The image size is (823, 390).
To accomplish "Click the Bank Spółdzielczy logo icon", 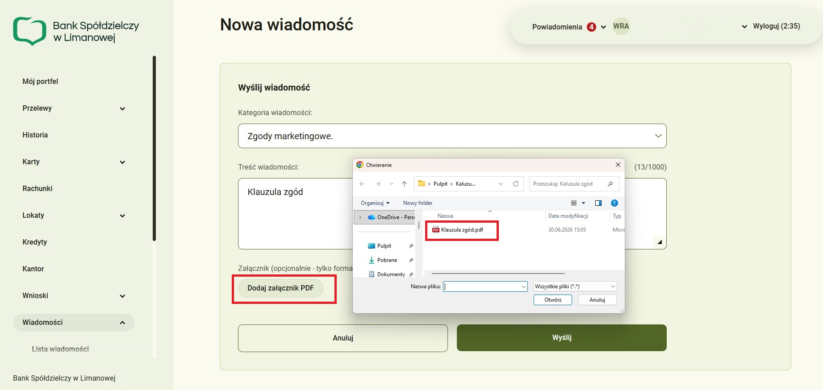I will click(29, 31).
